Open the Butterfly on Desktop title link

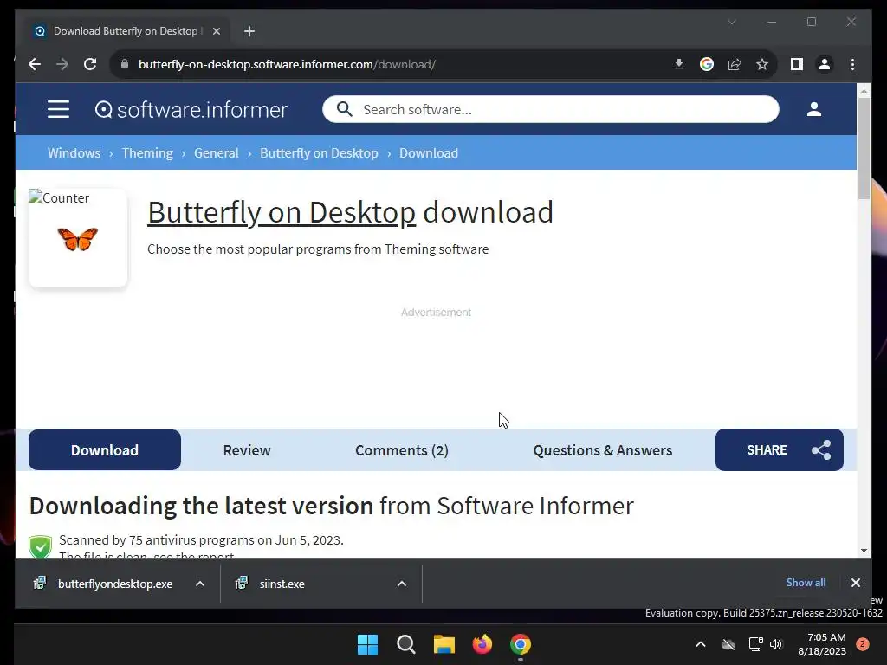tap(282, 213)
